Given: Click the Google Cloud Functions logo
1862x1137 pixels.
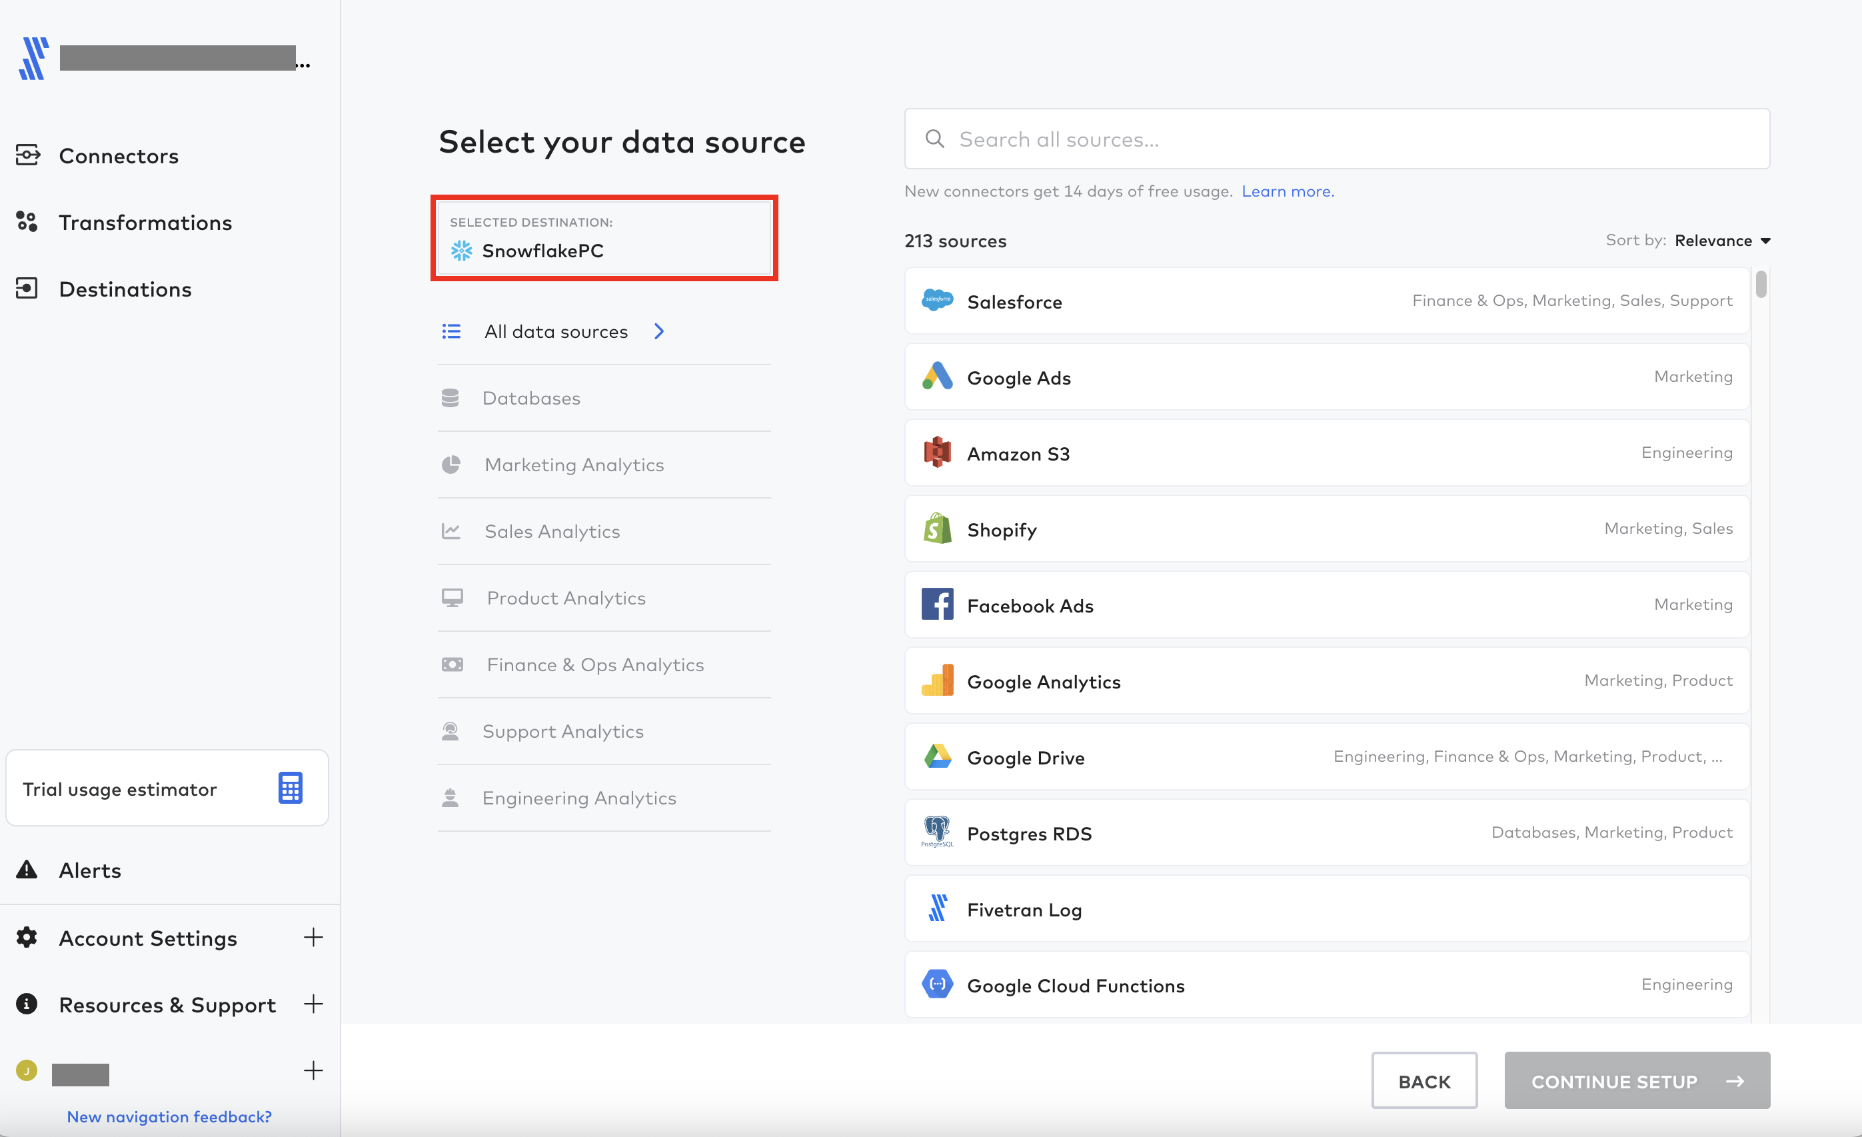Looking at the screenshot, I should pos(937,984).
